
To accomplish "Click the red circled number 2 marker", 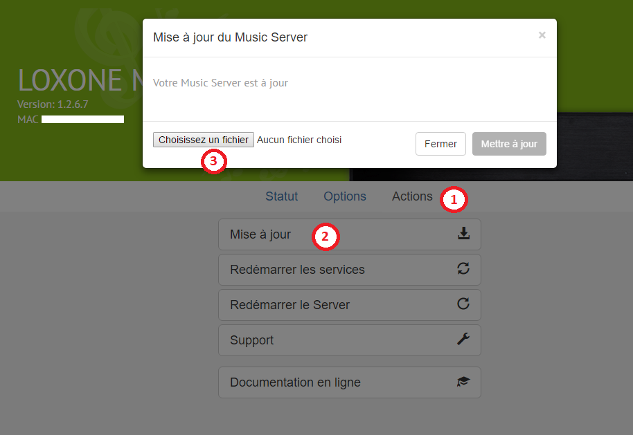I will 324,237.
